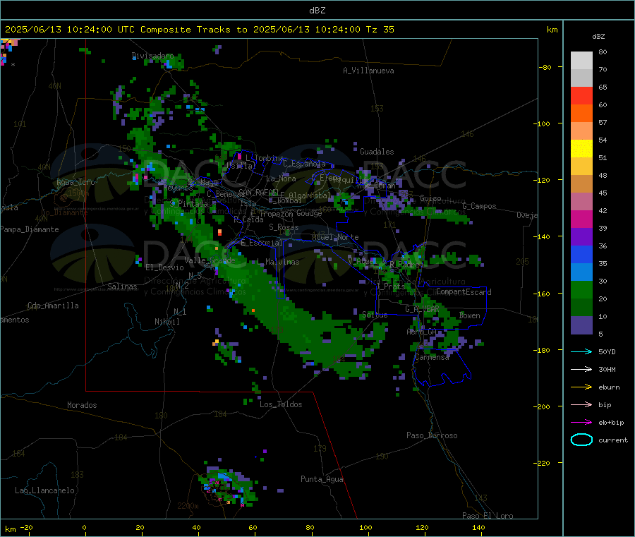Click the Nihuil place label

167,322
